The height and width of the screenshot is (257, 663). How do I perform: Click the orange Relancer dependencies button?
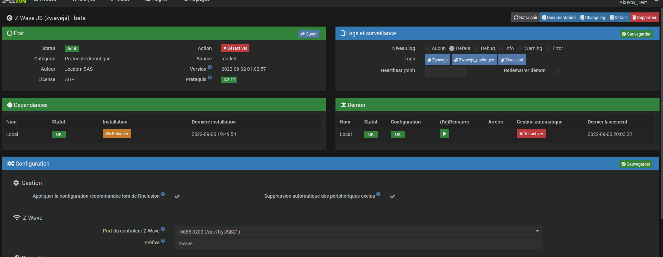117,134
